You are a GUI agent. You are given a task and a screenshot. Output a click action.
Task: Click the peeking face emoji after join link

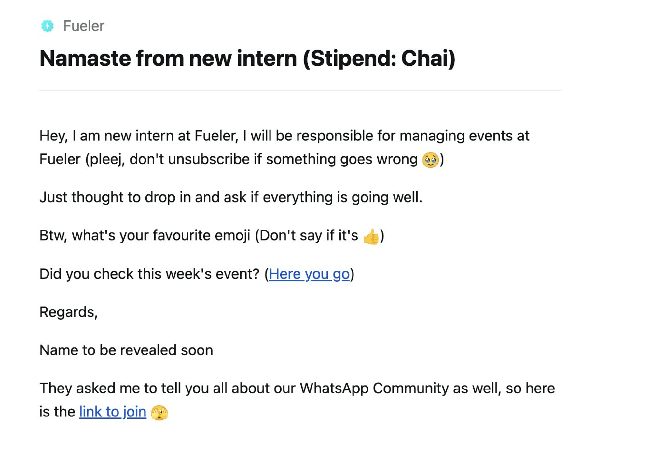pos(159,413)
